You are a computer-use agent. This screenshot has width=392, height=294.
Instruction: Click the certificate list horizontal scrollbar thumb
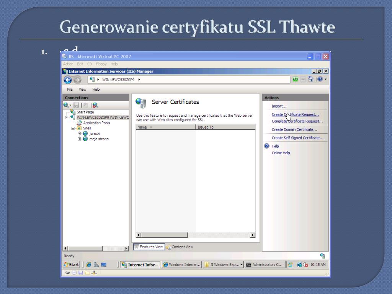coord(164,235)
